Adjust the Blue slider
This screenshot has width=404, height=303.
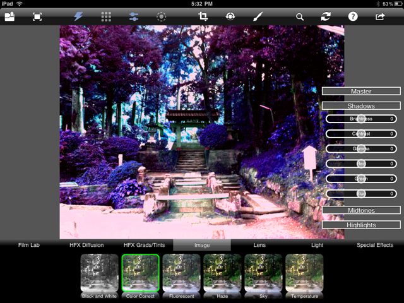tap(361, 194)
